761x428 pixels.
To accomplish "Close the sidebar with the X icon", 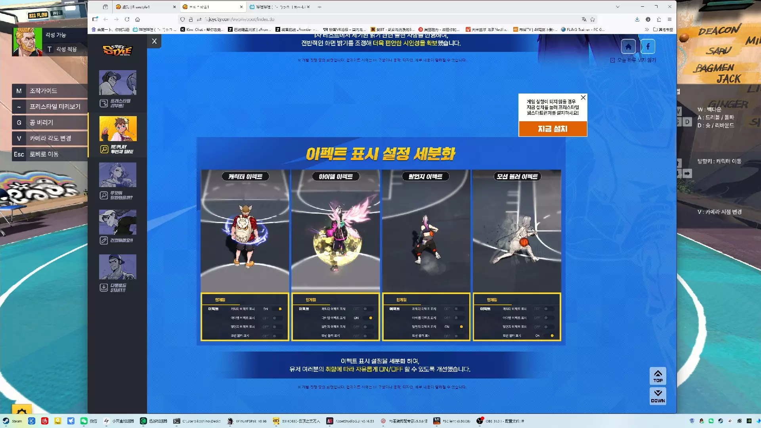I will pos(154,41).
